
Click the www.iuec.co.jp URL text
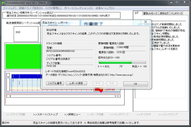[x=122, y=75]
